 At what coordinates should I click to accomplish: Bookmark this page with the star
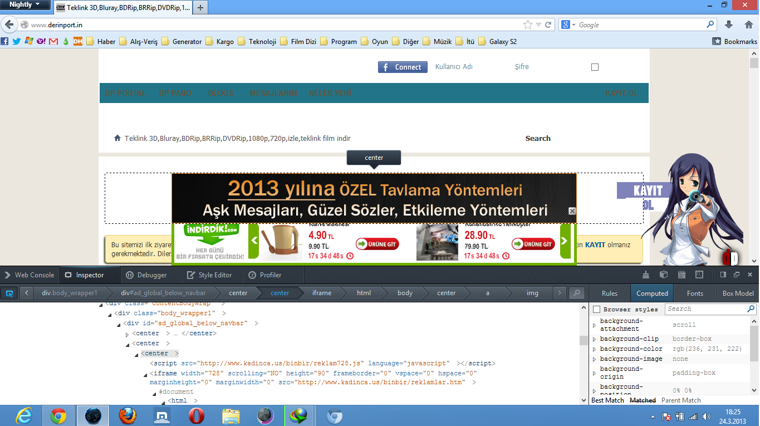(x=528, y=25)
